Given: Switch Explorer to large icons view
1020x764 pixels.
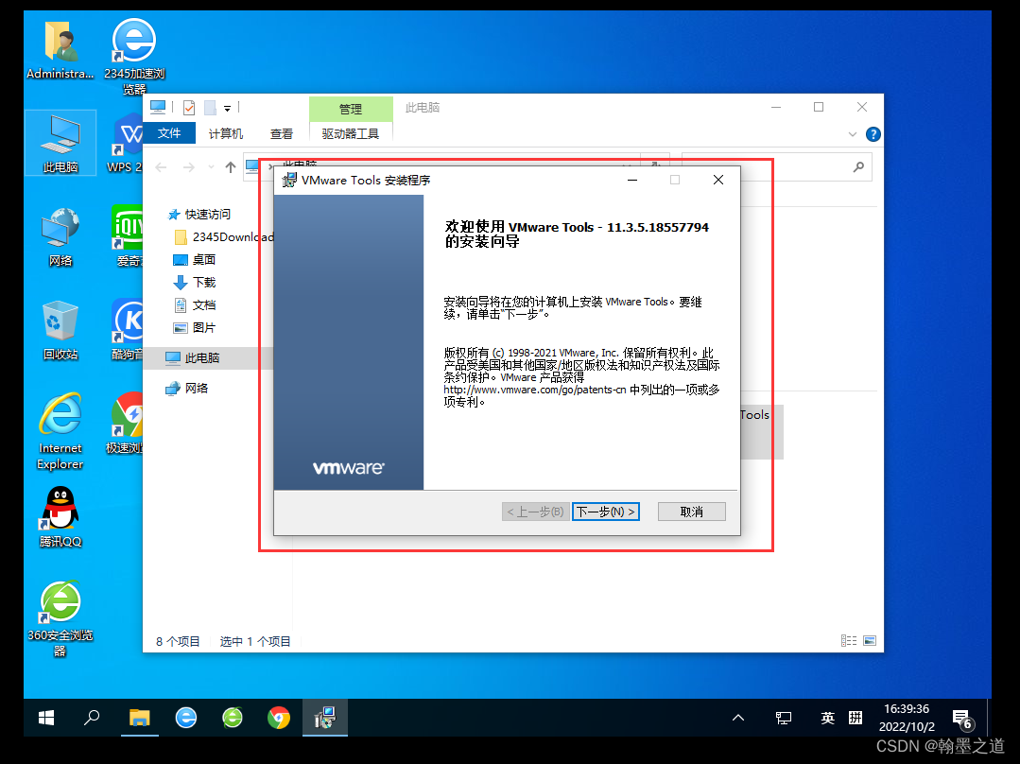Looking at the screenshot, I should pos(870,641).
